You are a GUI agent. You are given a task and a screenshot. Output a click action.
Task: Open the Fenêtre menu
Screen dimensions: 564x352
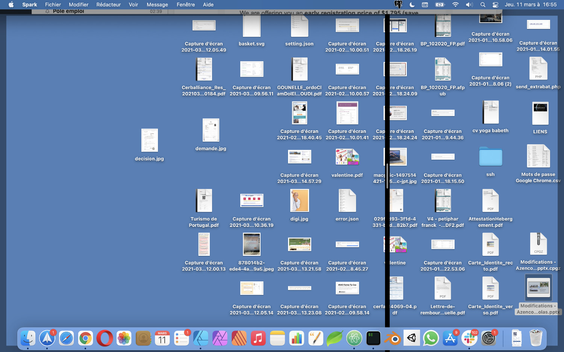(x=186, y=5)
